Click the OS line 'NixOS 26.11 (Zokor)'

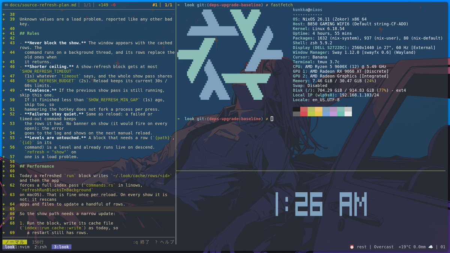pos(330,19)
